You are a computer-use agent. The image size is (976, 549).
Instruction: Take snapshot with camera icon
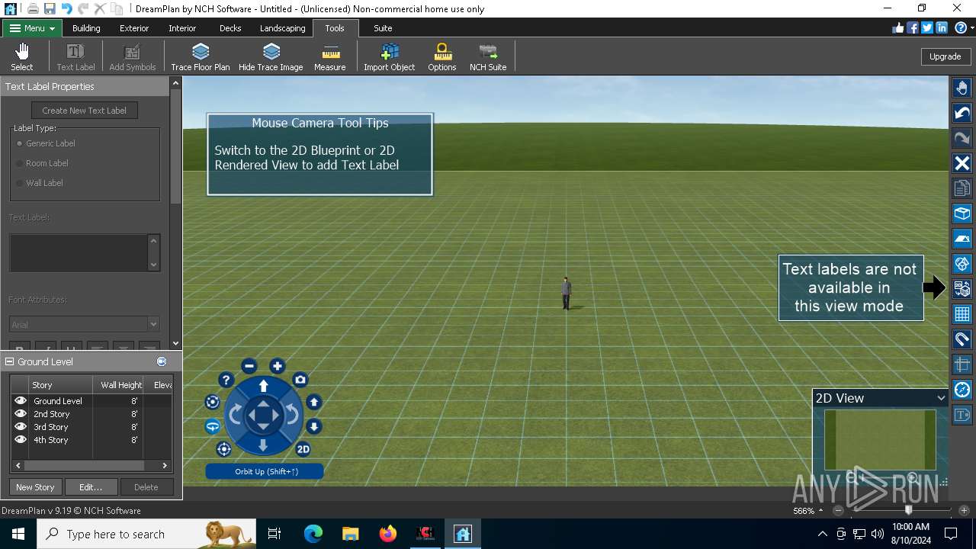300,380
